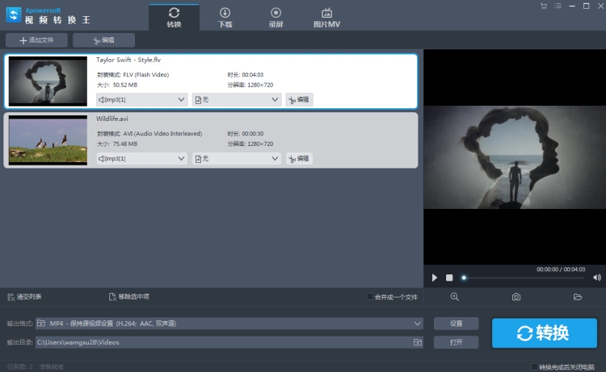Click the AVI (Audio Video Interleaved) text
The height and width of the screenshot is (372, 606).
click(162, 134)
